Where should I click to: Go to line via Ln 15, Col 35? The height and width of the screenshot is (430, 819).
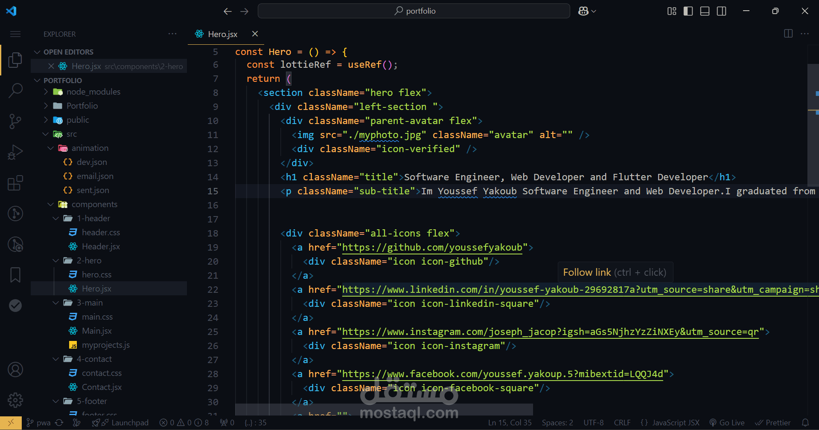pyautogui.click(x=510, y=423)
